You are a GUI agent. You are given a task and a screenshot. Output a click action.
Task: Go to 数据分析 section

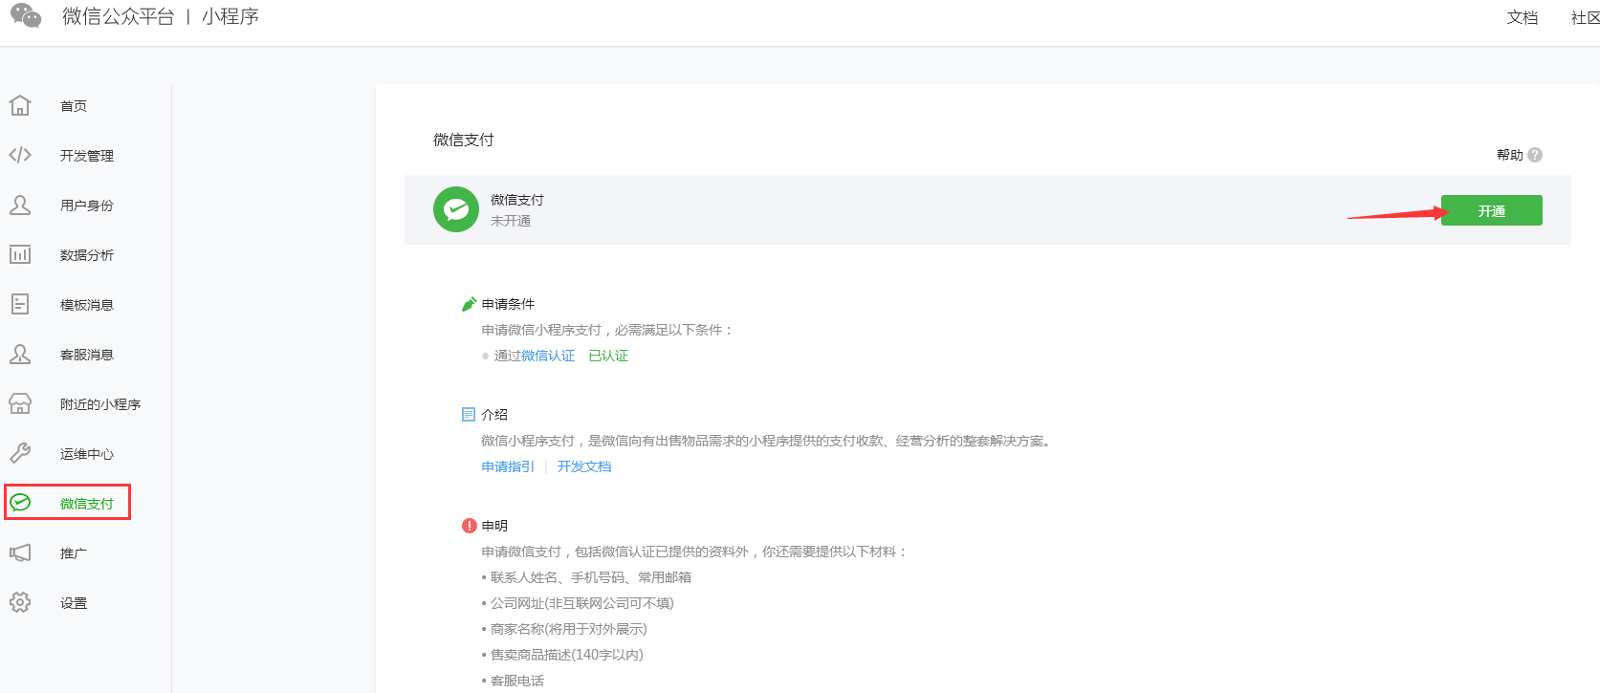87,255
